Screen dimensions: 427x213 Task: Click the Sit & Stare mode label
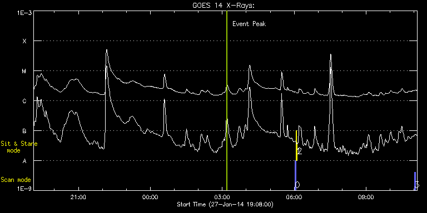click(x=19, y=147)
